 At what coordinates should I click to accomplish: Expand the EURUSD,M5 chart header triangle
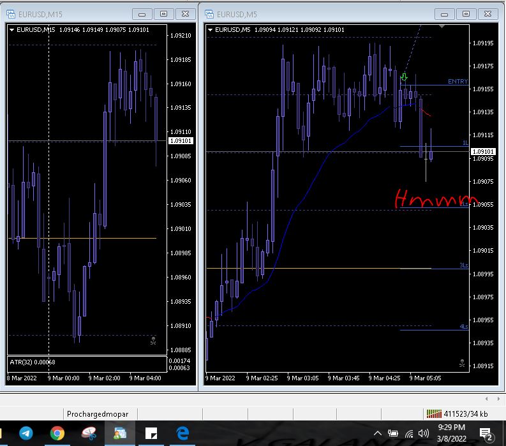211,30
